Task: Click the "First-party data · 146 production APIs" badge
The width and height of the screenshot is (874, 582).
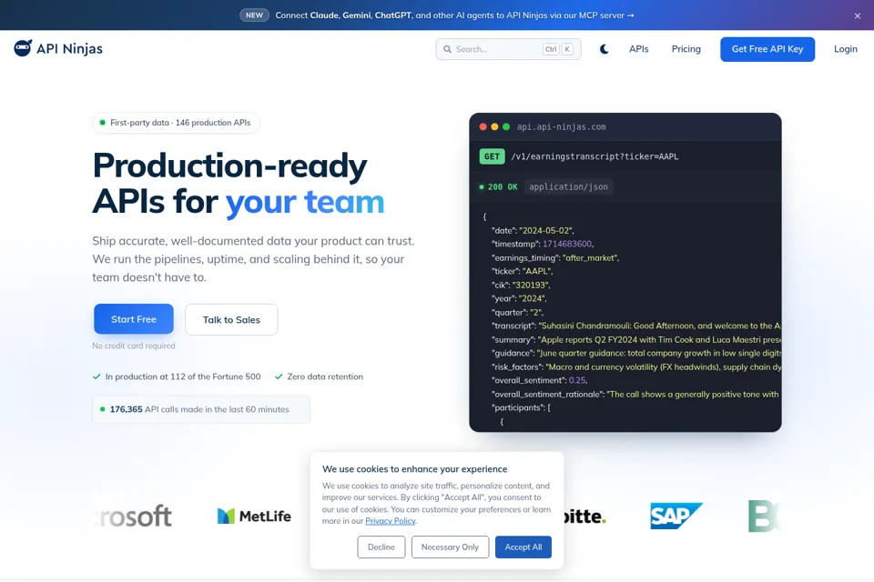Action: pos(176,123)
